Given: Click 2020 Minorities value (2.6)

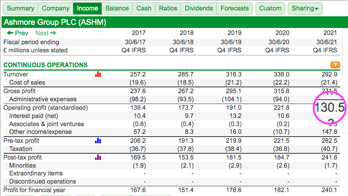Looking at the screenshot, I should click(x=283, y=165).
